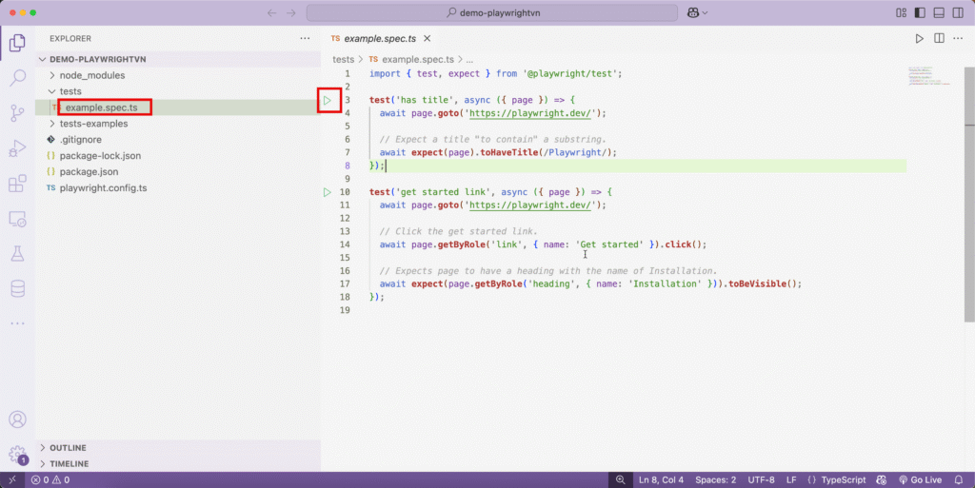975x488 pixels.
Task: Open the Search view in activity bar
Action: pyautogui.click(x=17, y=78)
